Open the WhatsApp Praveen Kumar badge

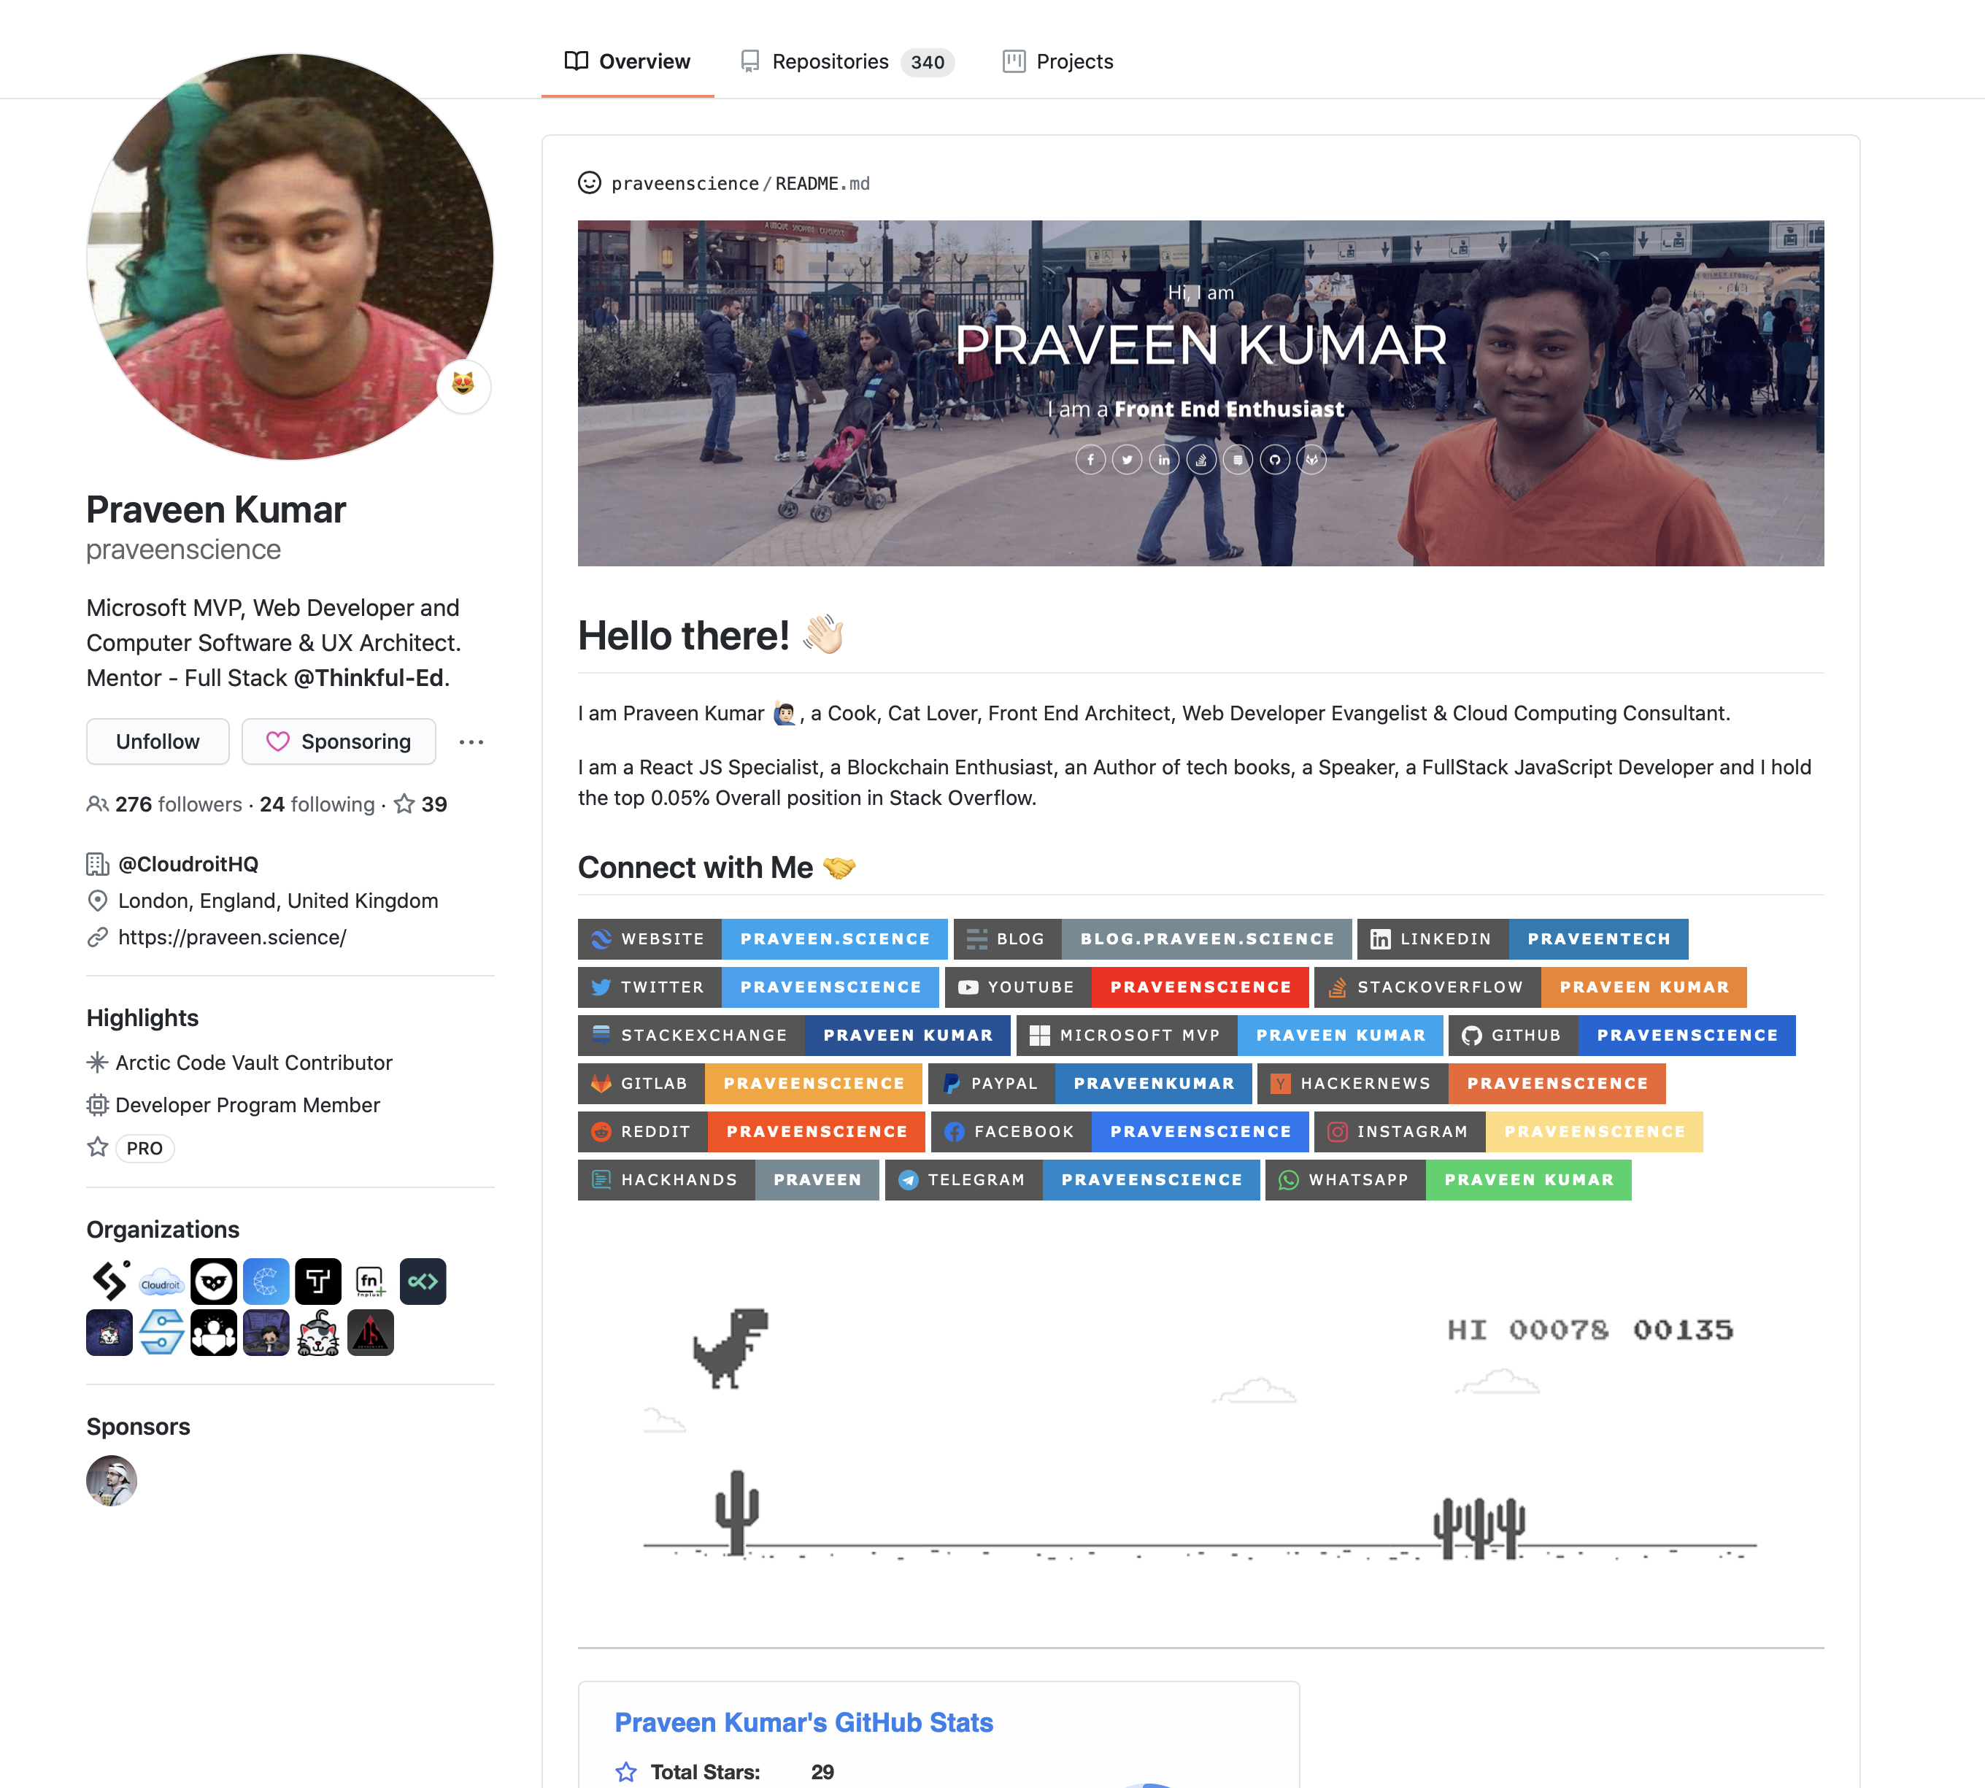click(1449, 1180)
